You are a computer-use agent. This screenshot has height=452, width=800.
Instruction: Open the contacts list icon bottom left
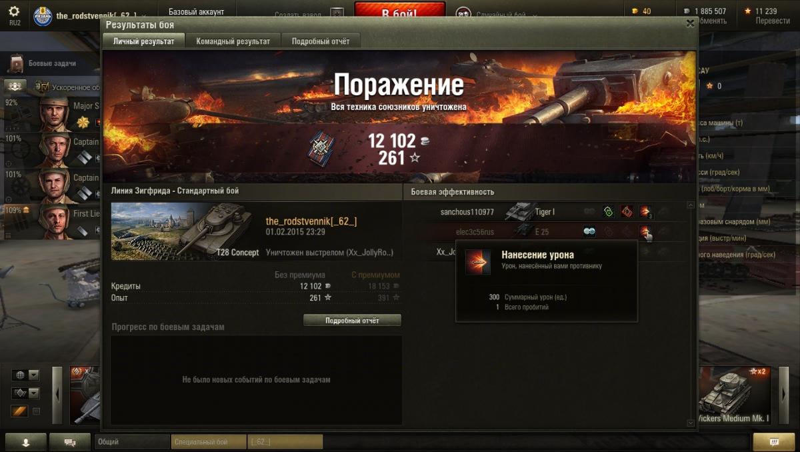tap(26, 442)
